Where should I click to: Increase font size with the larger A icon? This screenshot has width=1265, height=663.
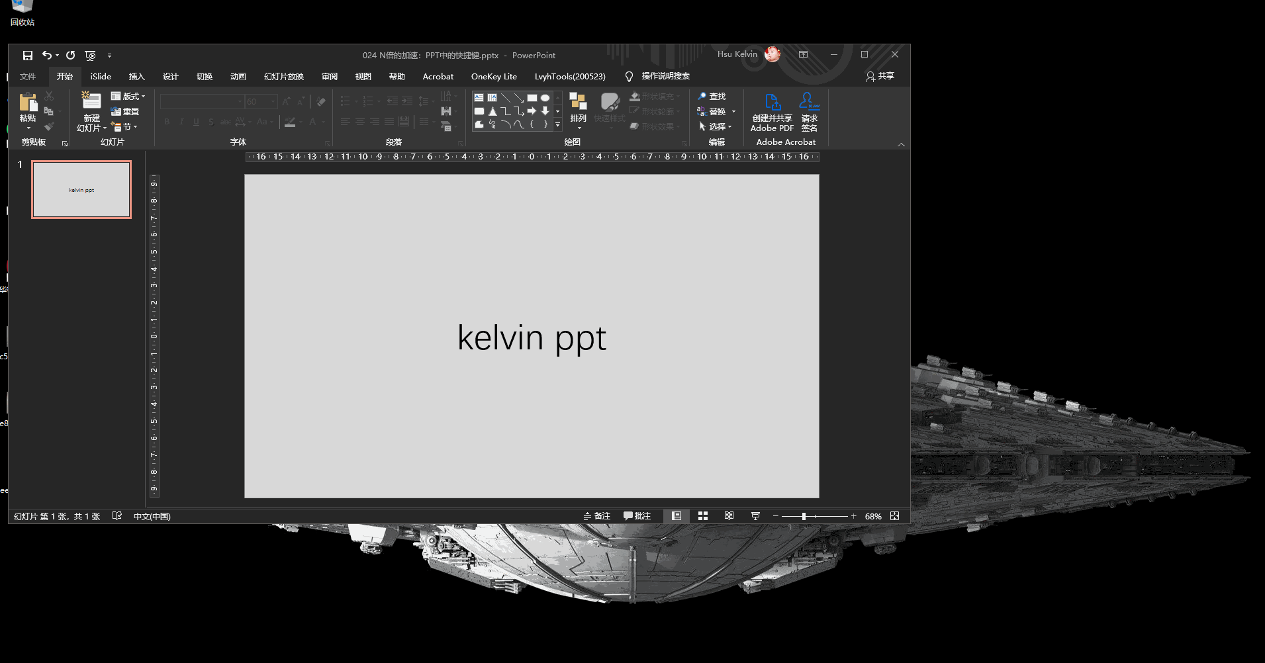pos(286,101)
